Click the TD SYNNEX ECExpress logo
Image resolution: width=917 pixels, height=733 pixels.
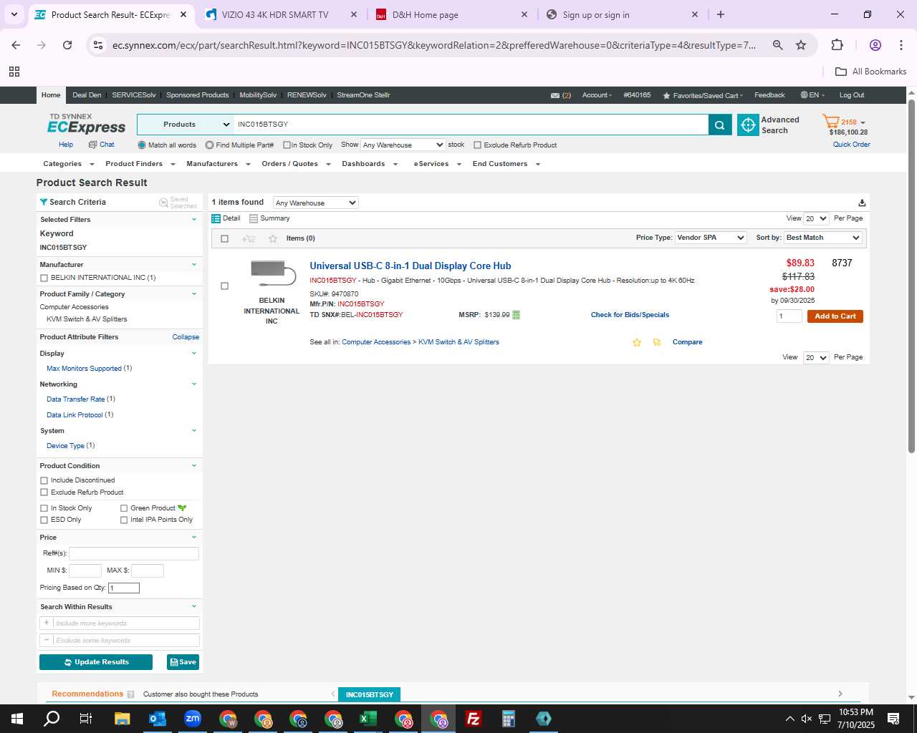point(86,124)
